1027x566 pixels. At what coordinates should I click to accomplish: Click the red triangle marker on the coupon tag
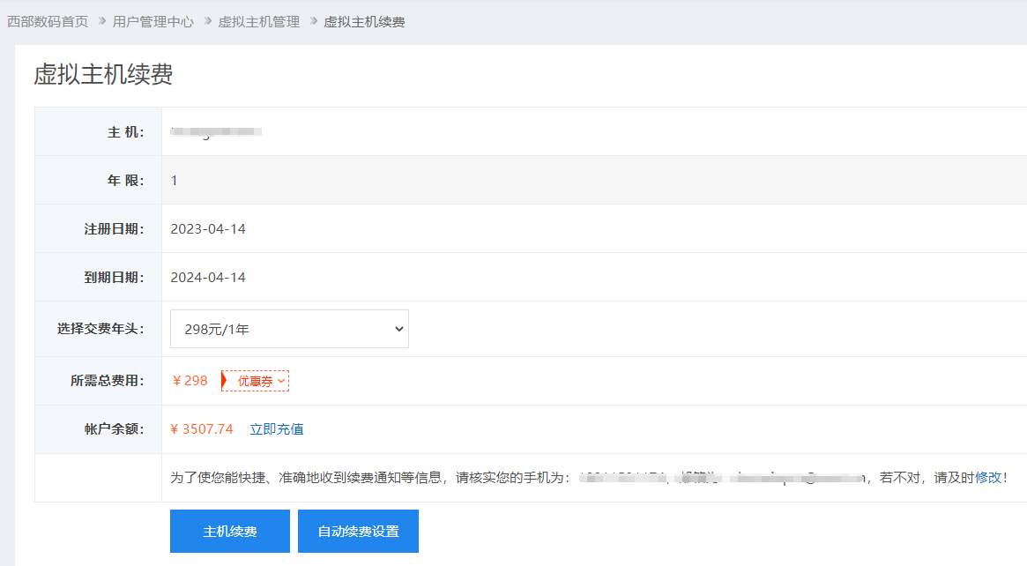(225, 381)
